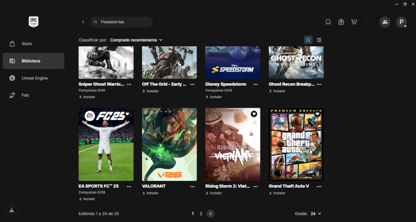The width and height of the screenshot is (416, 222).
Task: Select page 1 in pagination
Action: click(193, 214)
